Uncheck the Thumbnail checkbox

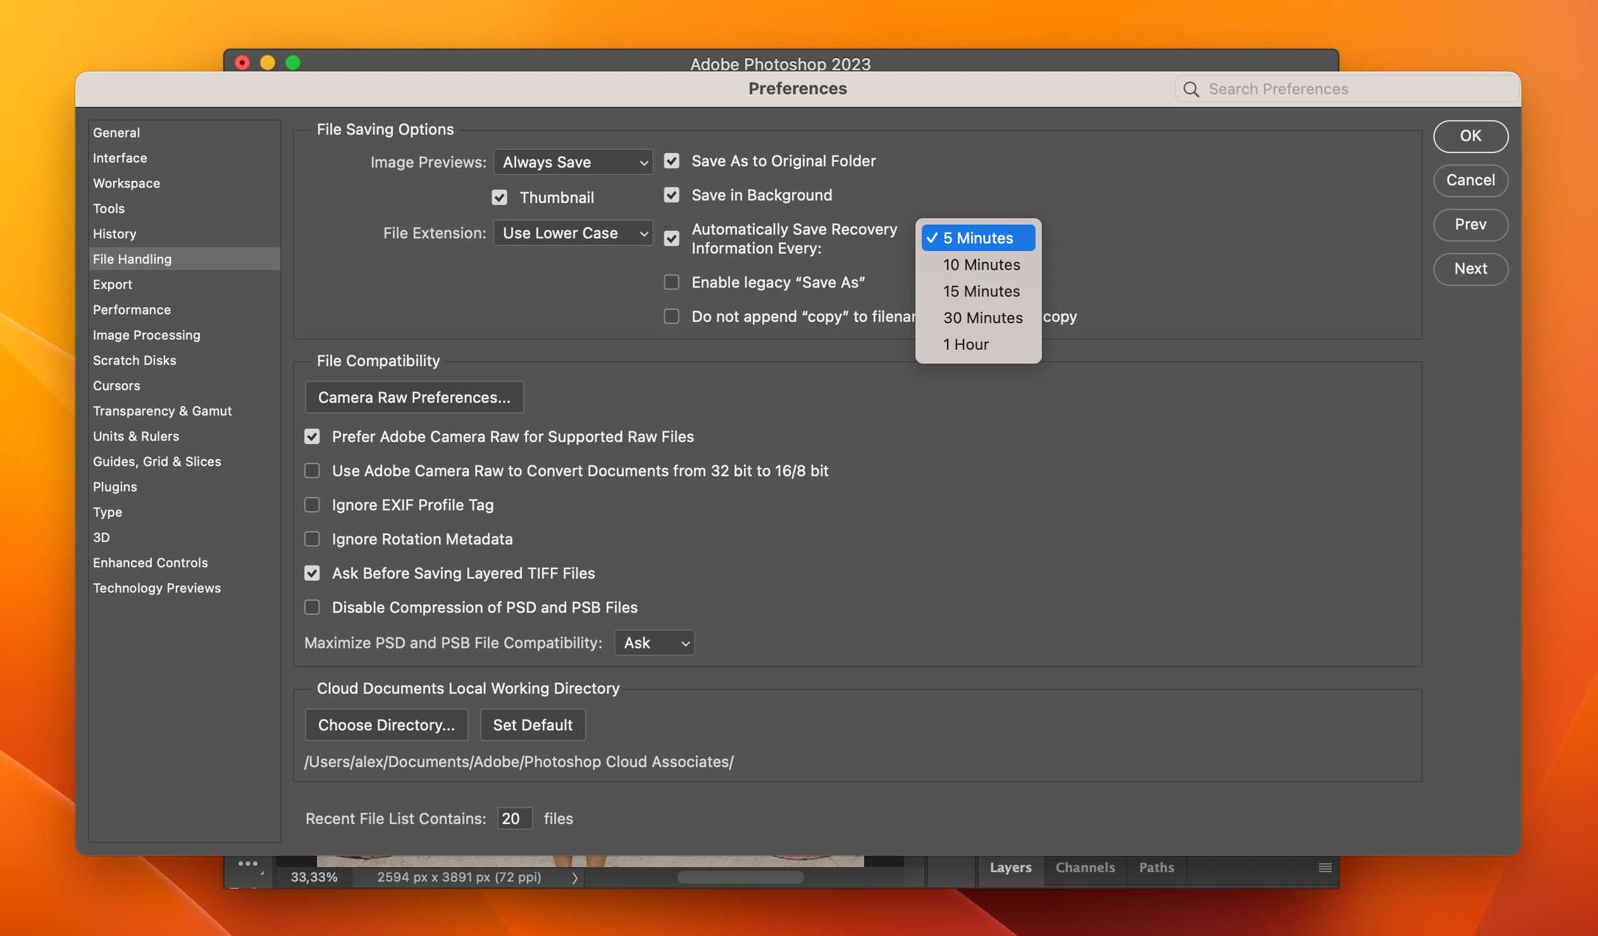tap(499, 198)
